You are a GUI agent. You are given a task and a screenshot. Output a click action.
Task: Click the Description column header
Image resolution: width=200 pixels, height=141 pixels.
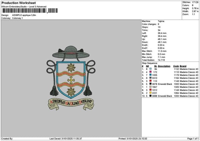coord(164,66)
